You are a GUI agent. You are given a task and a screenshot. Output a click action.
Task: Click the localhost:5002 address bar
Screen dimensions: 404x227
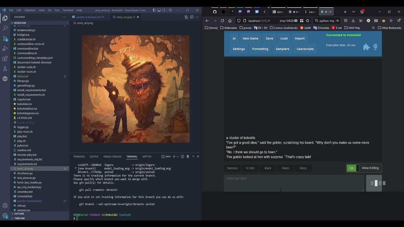[259, 21]
